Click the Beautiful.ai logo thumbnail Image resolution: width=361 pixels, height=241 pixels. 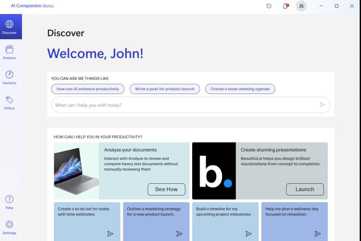(214, 171)
